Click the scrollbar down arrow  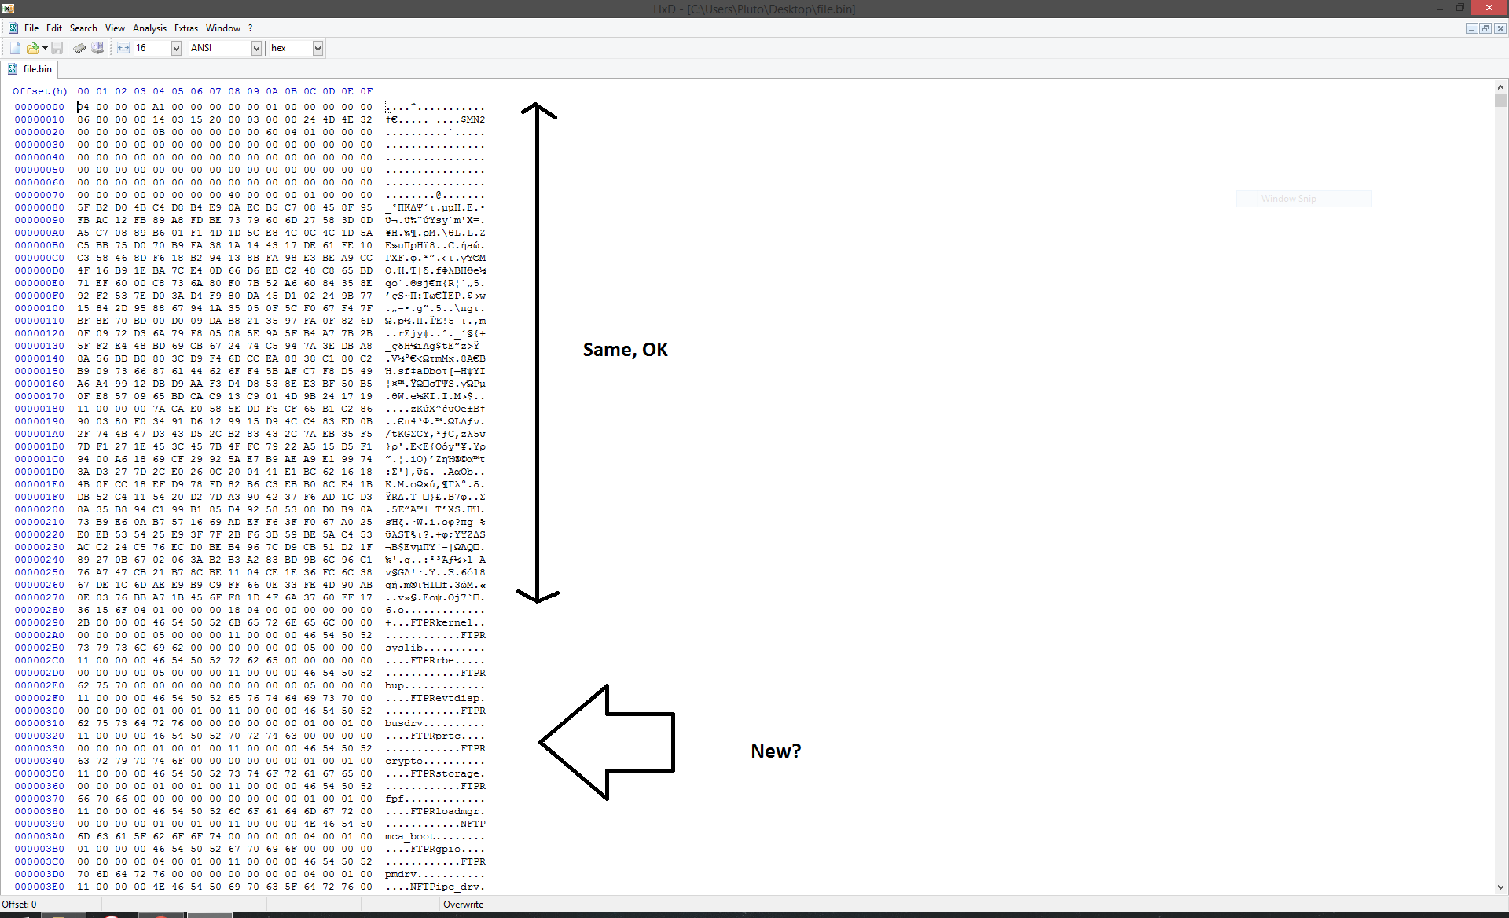[1500, 887]
